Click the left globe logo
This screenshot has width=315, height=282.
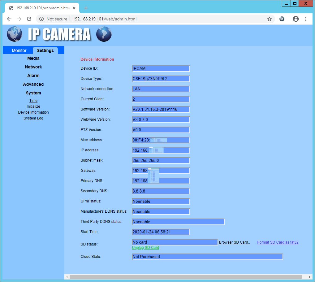(14, 34)
